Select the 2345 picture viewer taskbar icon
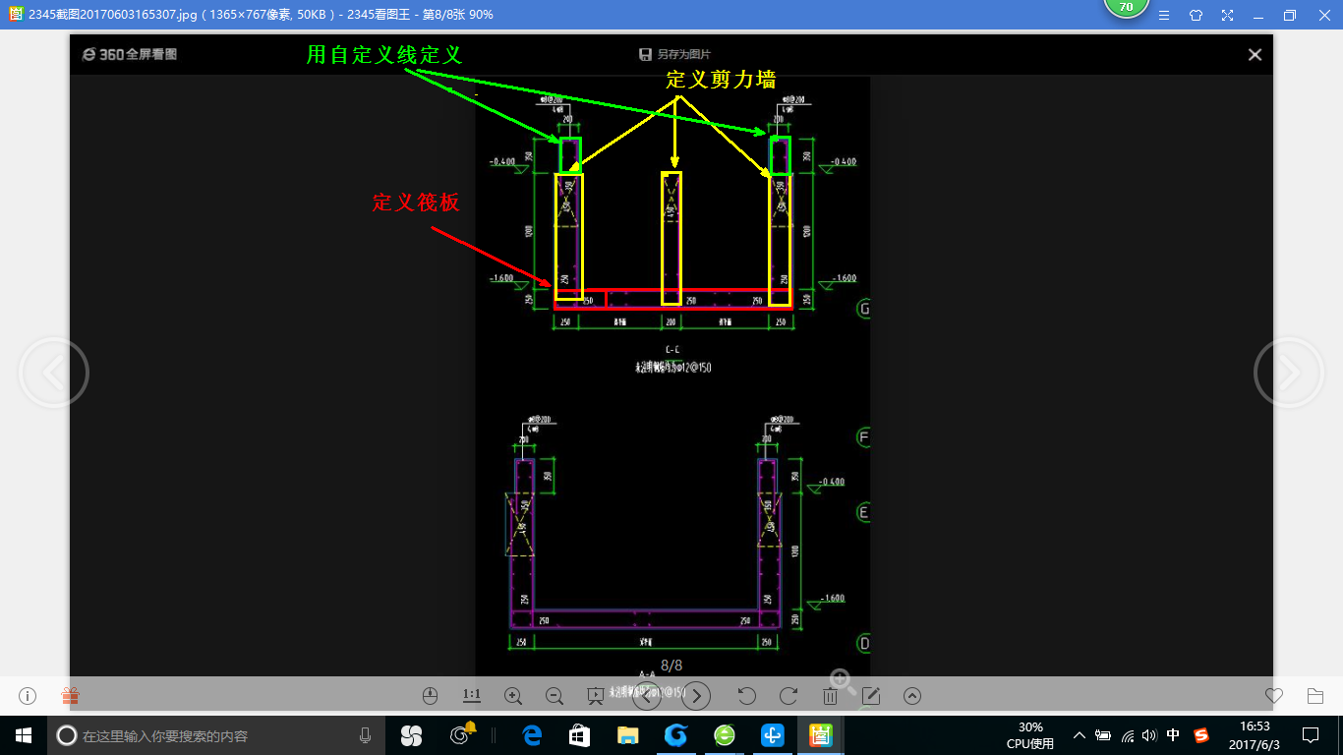Screen dimensions: 1343x755 (820, 735)
